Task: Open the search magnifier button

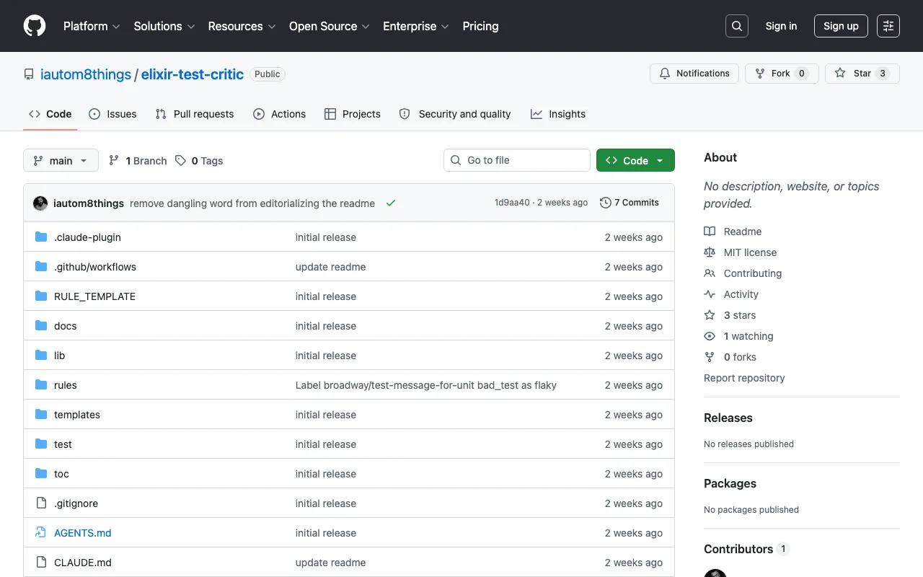Action: click(x=737, y=26)
